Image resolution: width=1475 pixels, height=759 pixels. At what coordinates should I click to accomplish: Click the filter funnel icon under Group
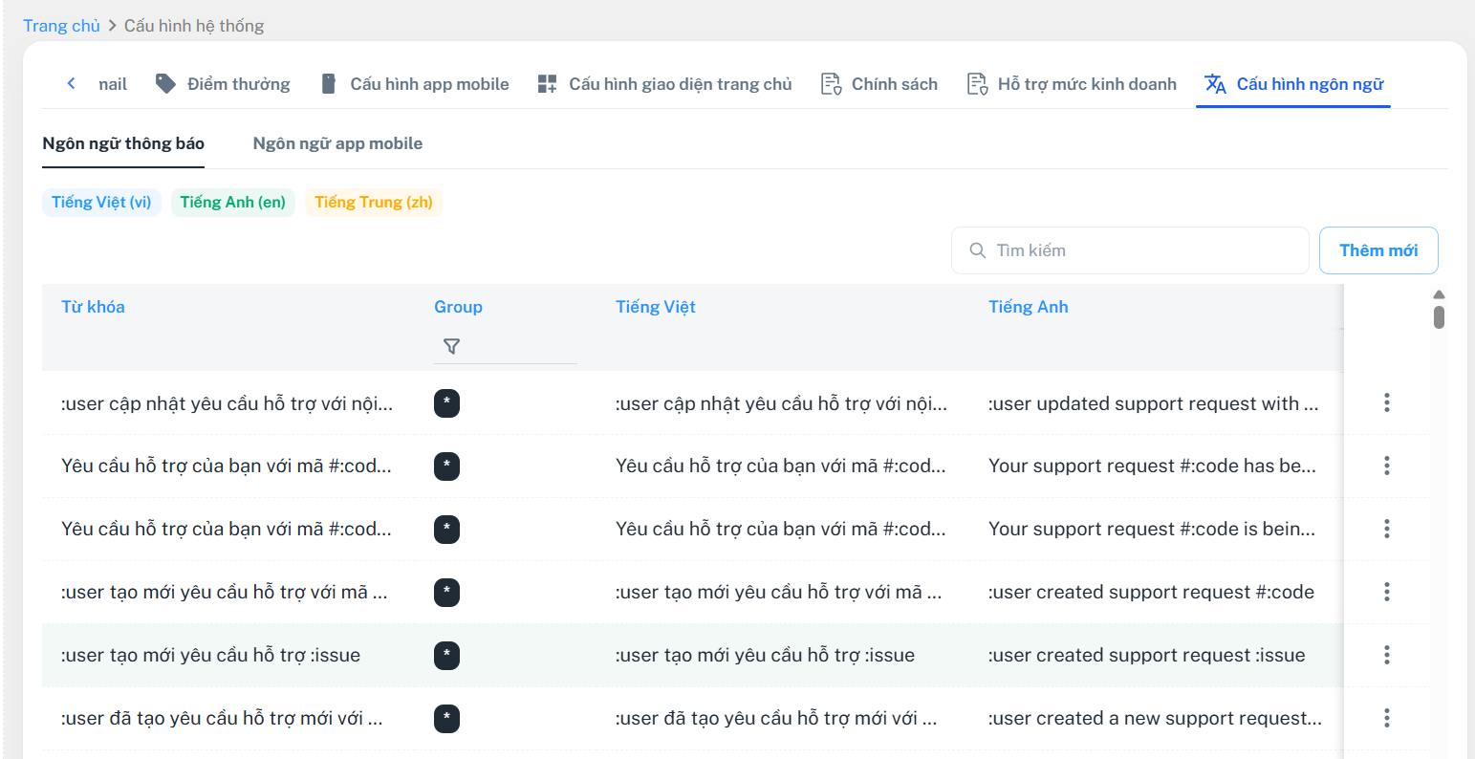[x=451, y=346]
